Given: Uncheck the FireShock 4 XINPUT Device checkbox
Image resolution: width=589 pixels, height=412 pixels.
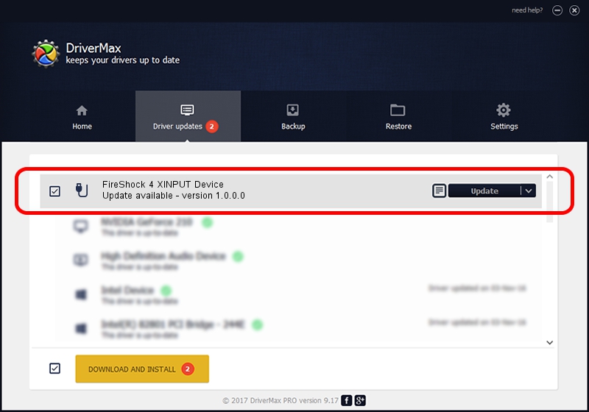Looking at the screenshot, I should tap(54, 191).
